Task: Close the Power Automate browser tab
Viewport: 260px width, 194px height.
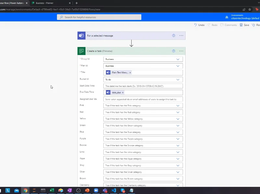Action: pyautogui.click(x=27, y=3)
